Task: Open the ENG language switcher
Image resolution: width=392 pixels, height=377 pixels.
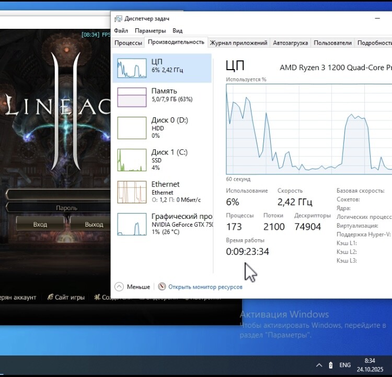Action: pos(345,365)
